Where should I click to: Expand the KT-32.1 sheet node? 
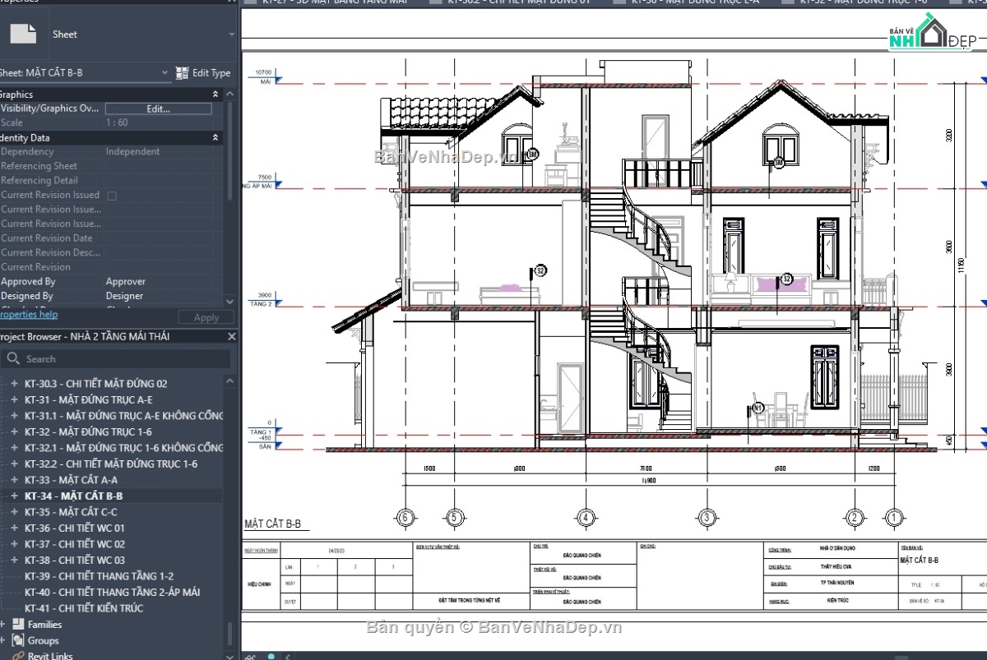[x=14, y=447]
